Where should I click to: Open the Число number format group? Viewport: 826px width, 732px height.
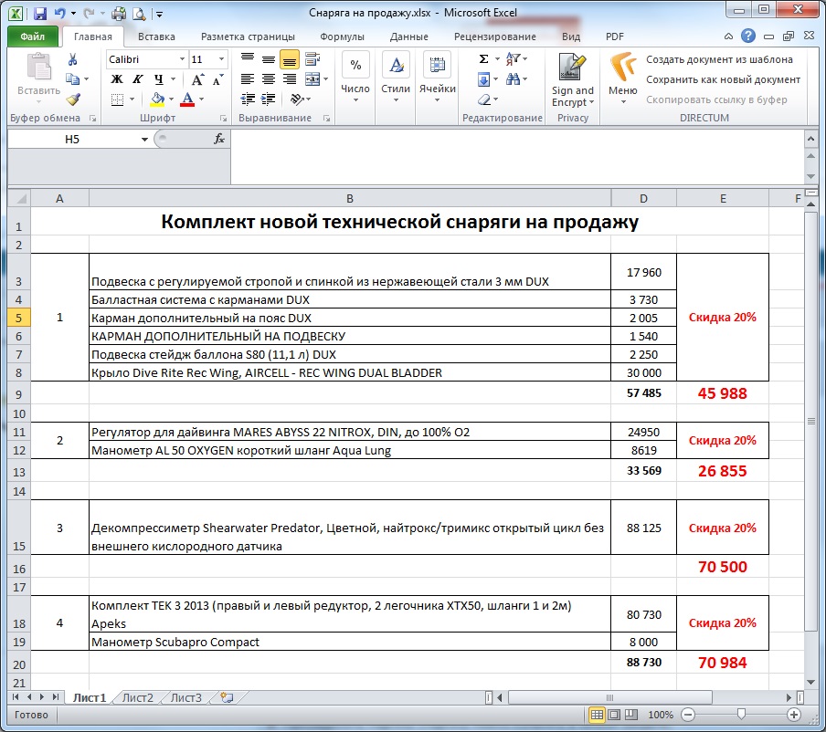[x=355, y=75]
